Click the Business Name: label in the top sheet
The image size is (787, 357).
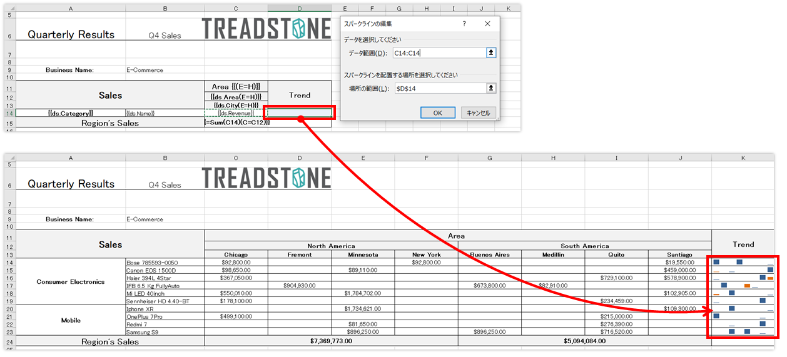coord(69,70)
